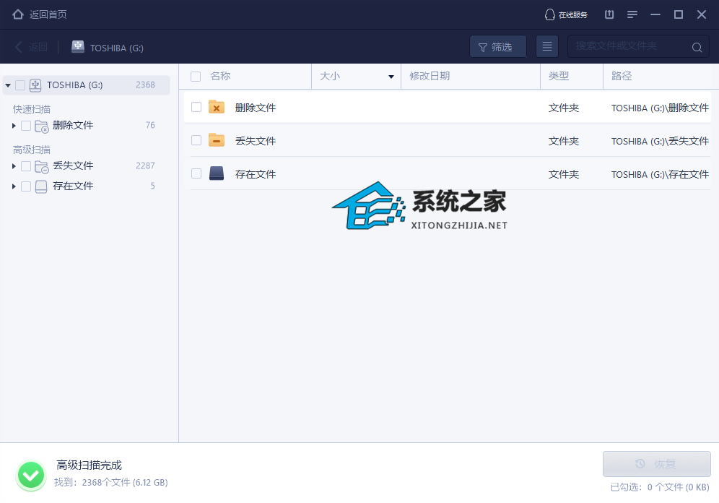Click the 大小 column sort arrow

pos(391,77)
